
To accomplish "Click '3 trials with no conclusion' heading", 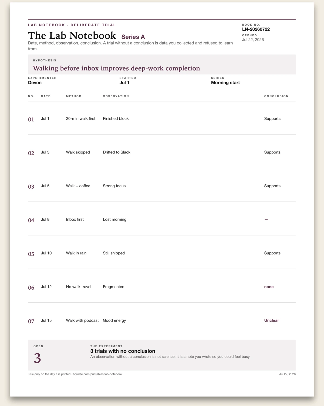I will (123, 351).
